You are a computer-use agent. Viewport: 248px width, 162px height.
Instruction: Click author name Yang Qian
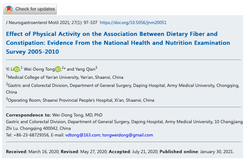tap(85, 69)
